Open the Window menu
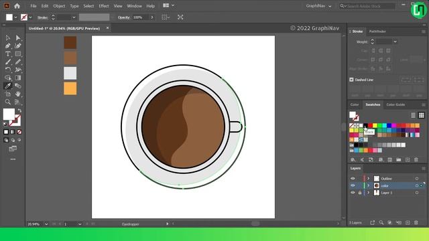Viewport: 429px width, 241px height. [134, 6]
